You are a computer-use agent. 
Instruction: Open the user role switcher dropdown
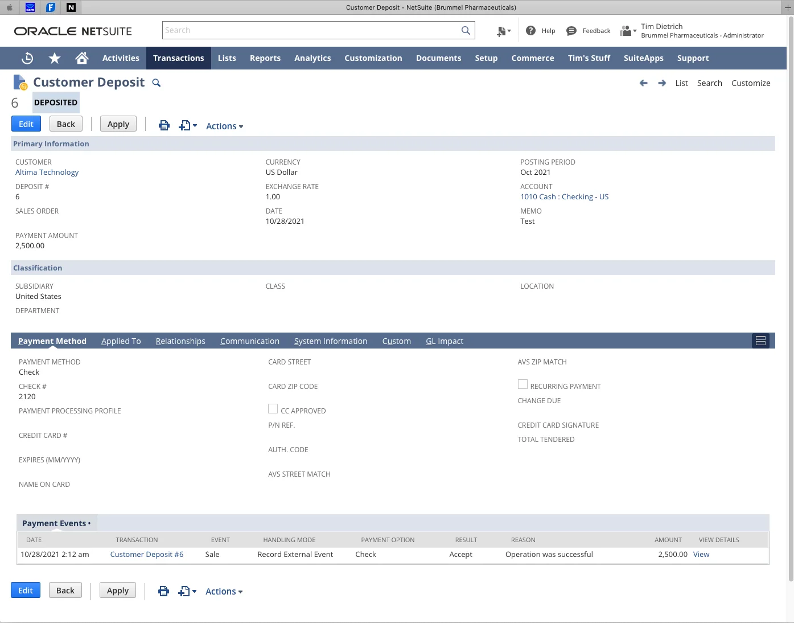click(x=628, y=31)
